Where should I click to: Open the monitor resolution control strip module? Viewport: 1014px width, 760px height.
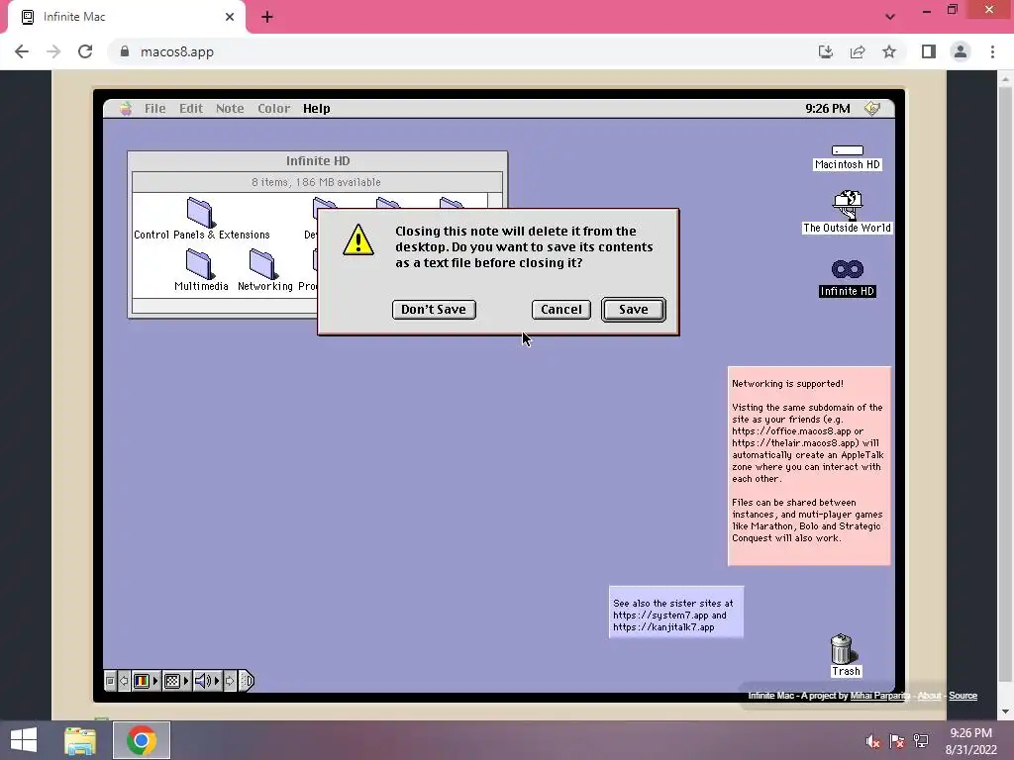coord(176,681)
